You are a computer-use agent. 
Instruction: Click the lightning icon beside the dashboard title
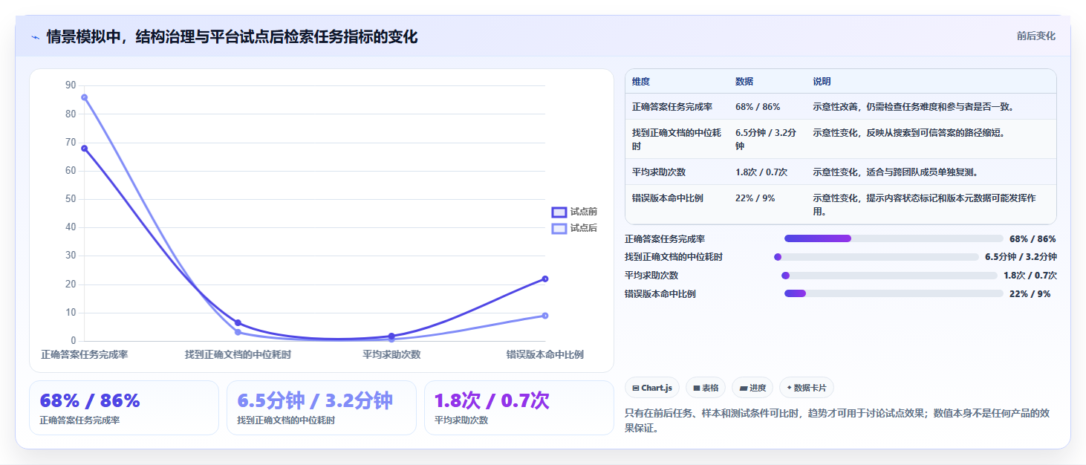point(36,37)
